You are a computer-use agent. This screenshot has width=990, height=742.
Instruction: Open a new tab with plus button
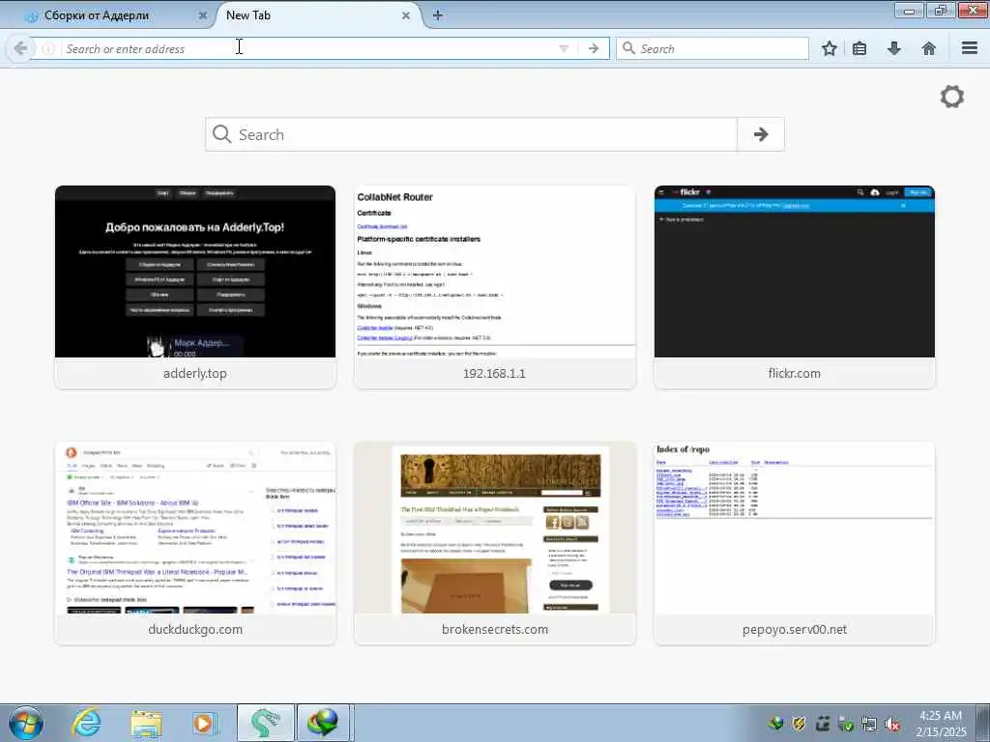[438, 15]
